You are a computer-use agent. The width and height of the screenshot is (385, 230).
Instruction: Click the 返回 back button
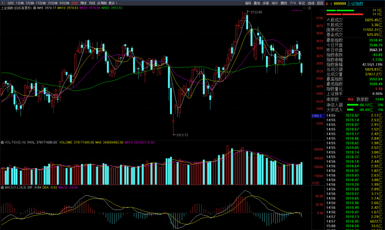(x=319, y=3)
